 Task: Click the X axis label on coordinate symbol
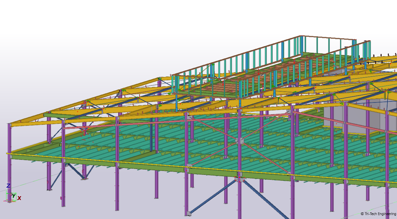tap(19, 198)
